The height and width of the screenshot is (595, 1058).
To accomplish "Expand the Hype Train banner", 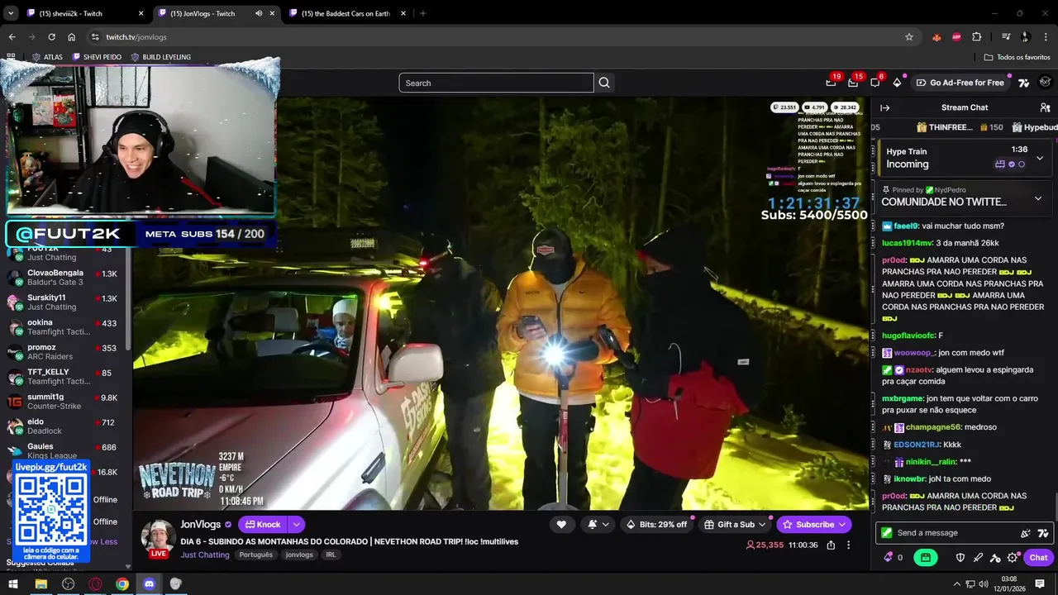I will pyautogui.click(x=1039, y=158).
